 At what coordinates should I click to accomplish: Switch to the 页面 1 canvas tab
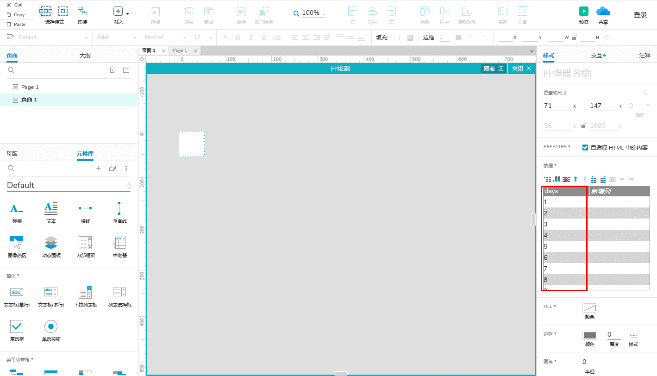pos(149,50)
